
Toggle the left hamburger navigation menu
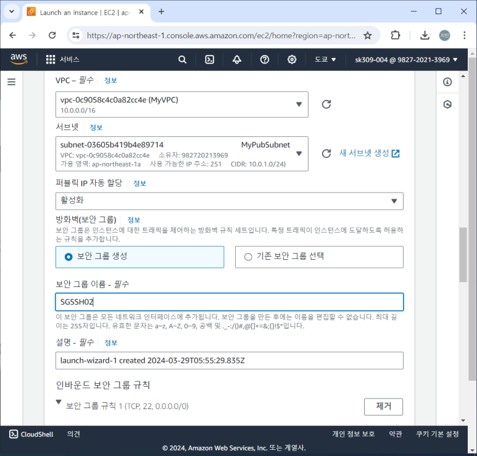(x=12, y=81)
